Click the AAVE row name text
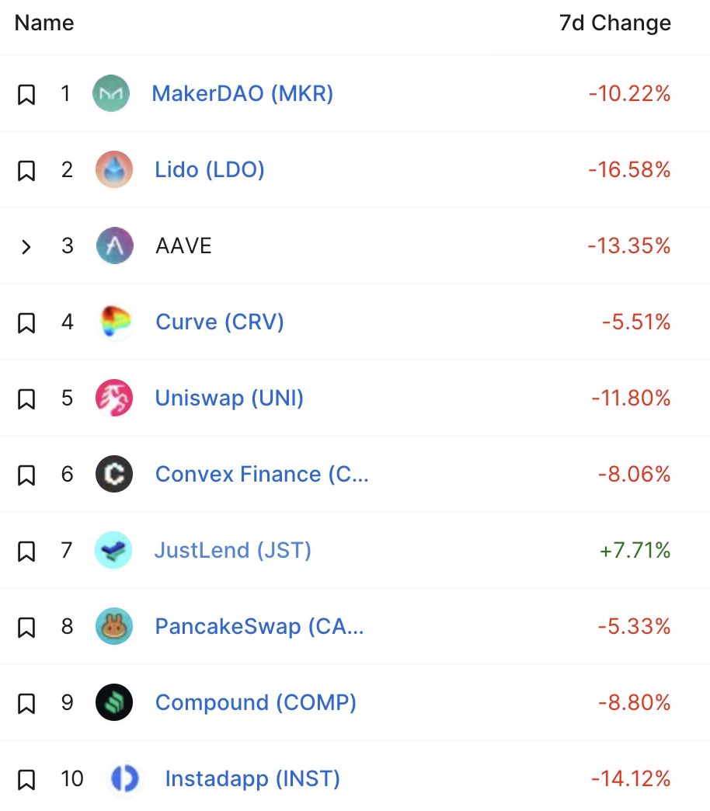This screenshot has width=710, height=811. coord(183,246)
